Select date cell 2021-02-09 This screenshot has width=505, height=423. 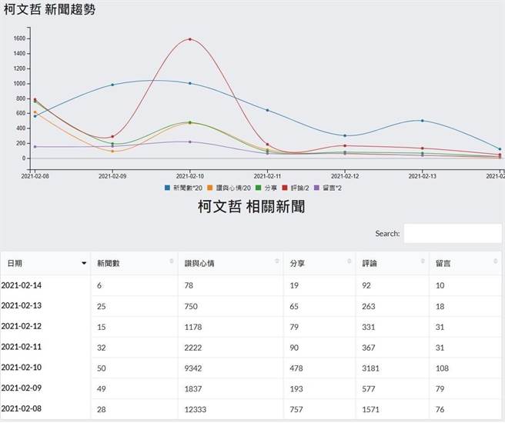(22, 388)
